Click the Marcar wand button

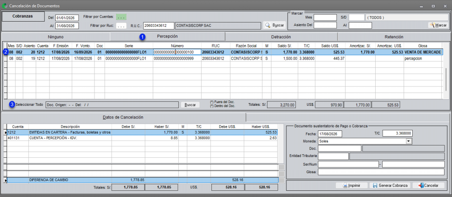438,26
